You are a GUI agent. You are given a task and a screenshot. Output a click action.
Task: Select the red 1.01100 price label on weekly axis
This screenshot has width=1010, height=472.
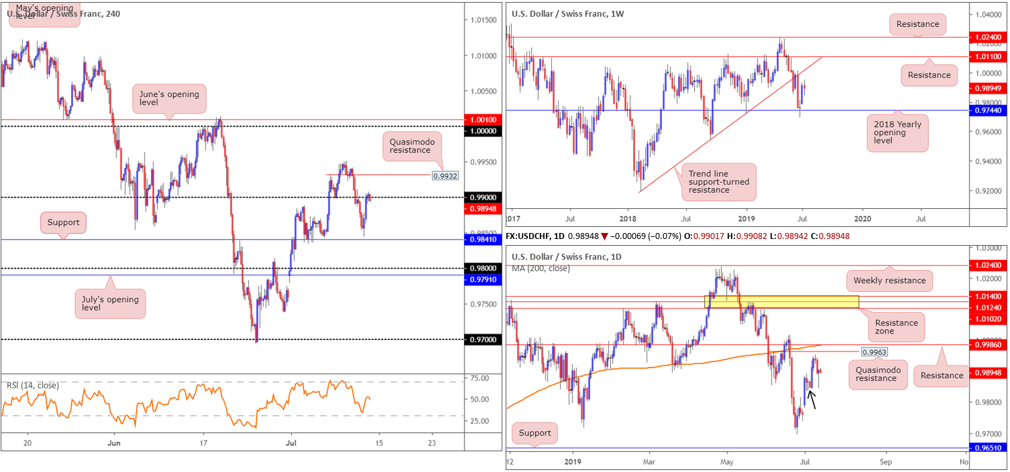989,58
